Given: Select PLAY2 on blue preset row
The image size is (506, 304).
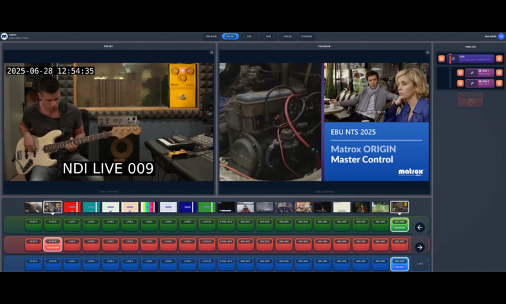Looking at the screenshot, I should (x=52, y=264).
